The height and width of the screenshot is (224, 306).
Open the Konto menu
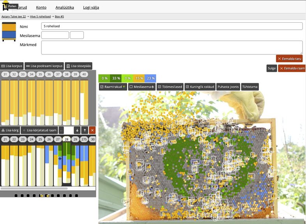coord(41,7)
